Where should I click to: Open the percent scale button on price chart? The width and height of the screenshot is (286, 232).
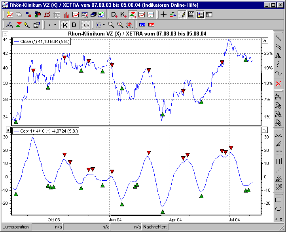pyautogui.click(x=265, y=40)
